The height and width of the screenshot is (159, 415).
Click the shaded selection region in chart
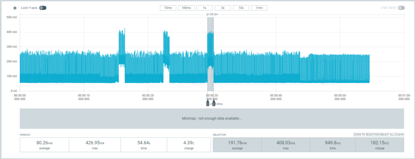(210, 54)
